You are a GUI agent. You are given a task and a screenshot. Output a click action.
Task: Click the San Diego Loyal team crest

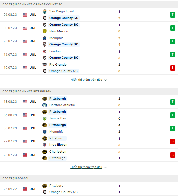tap(44, 11)
